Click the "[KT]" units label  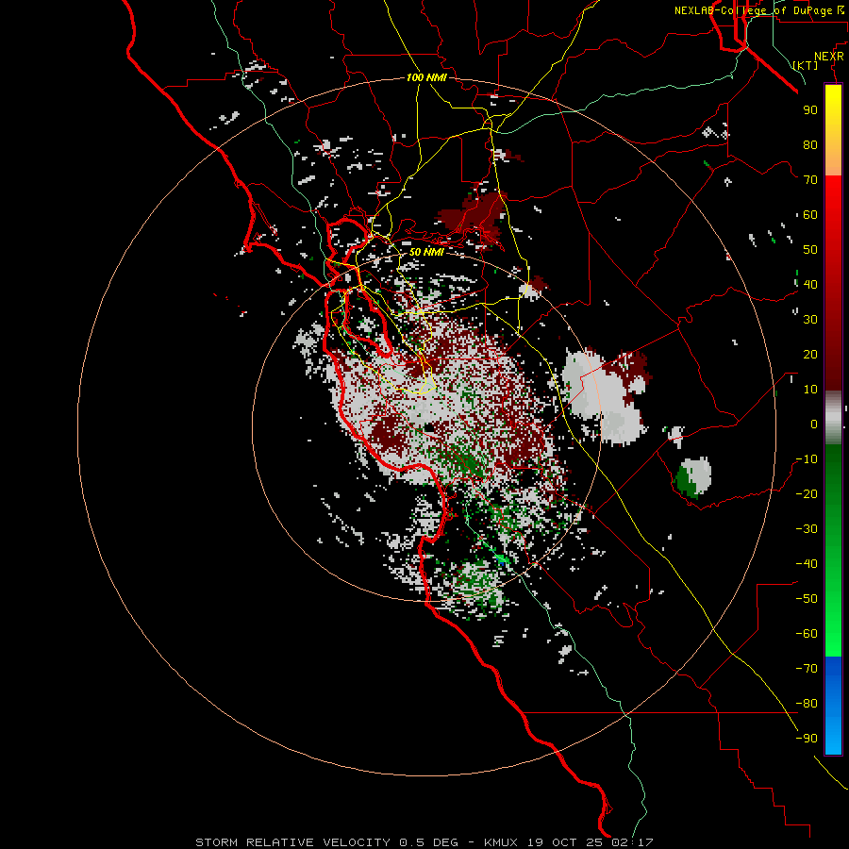(x=806, y=65)
